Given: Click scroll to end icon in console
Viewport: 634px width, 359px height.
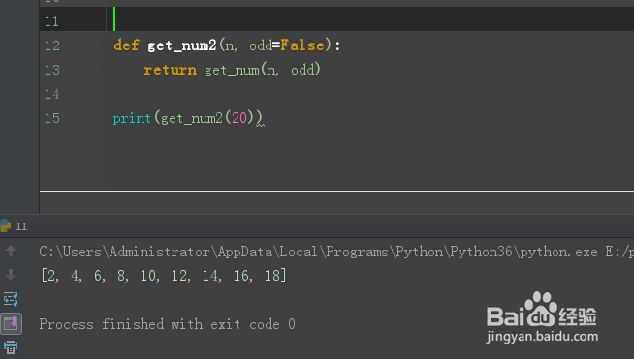Looking at the screenshot, I should (11, 323).
